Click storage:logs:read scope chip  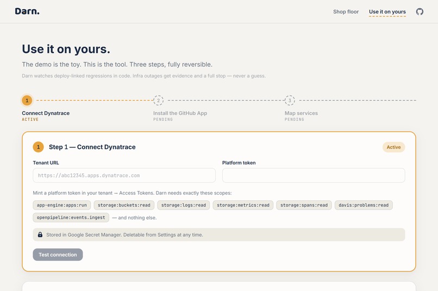pyautogui.click(x=184, y=205)
